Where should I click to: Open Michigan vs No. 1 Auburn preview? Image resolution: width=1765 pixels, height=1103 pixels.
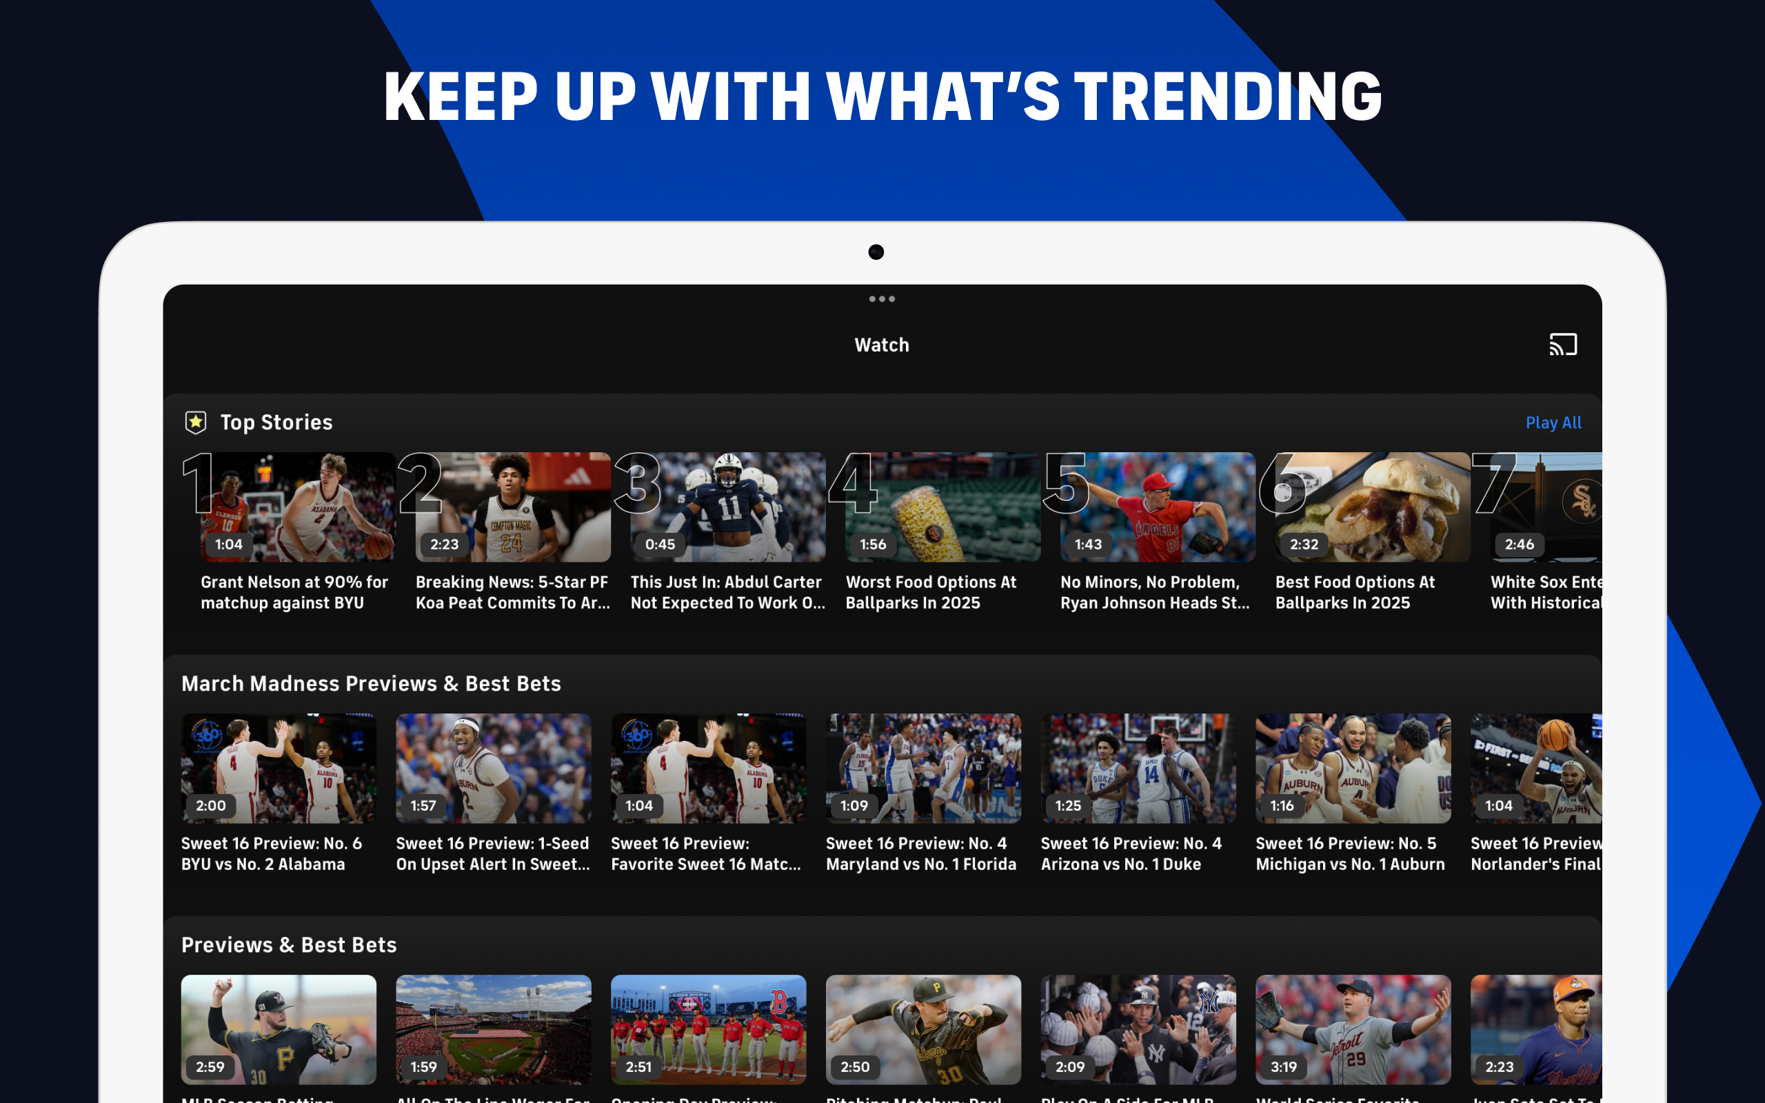tap(1353, 768)
